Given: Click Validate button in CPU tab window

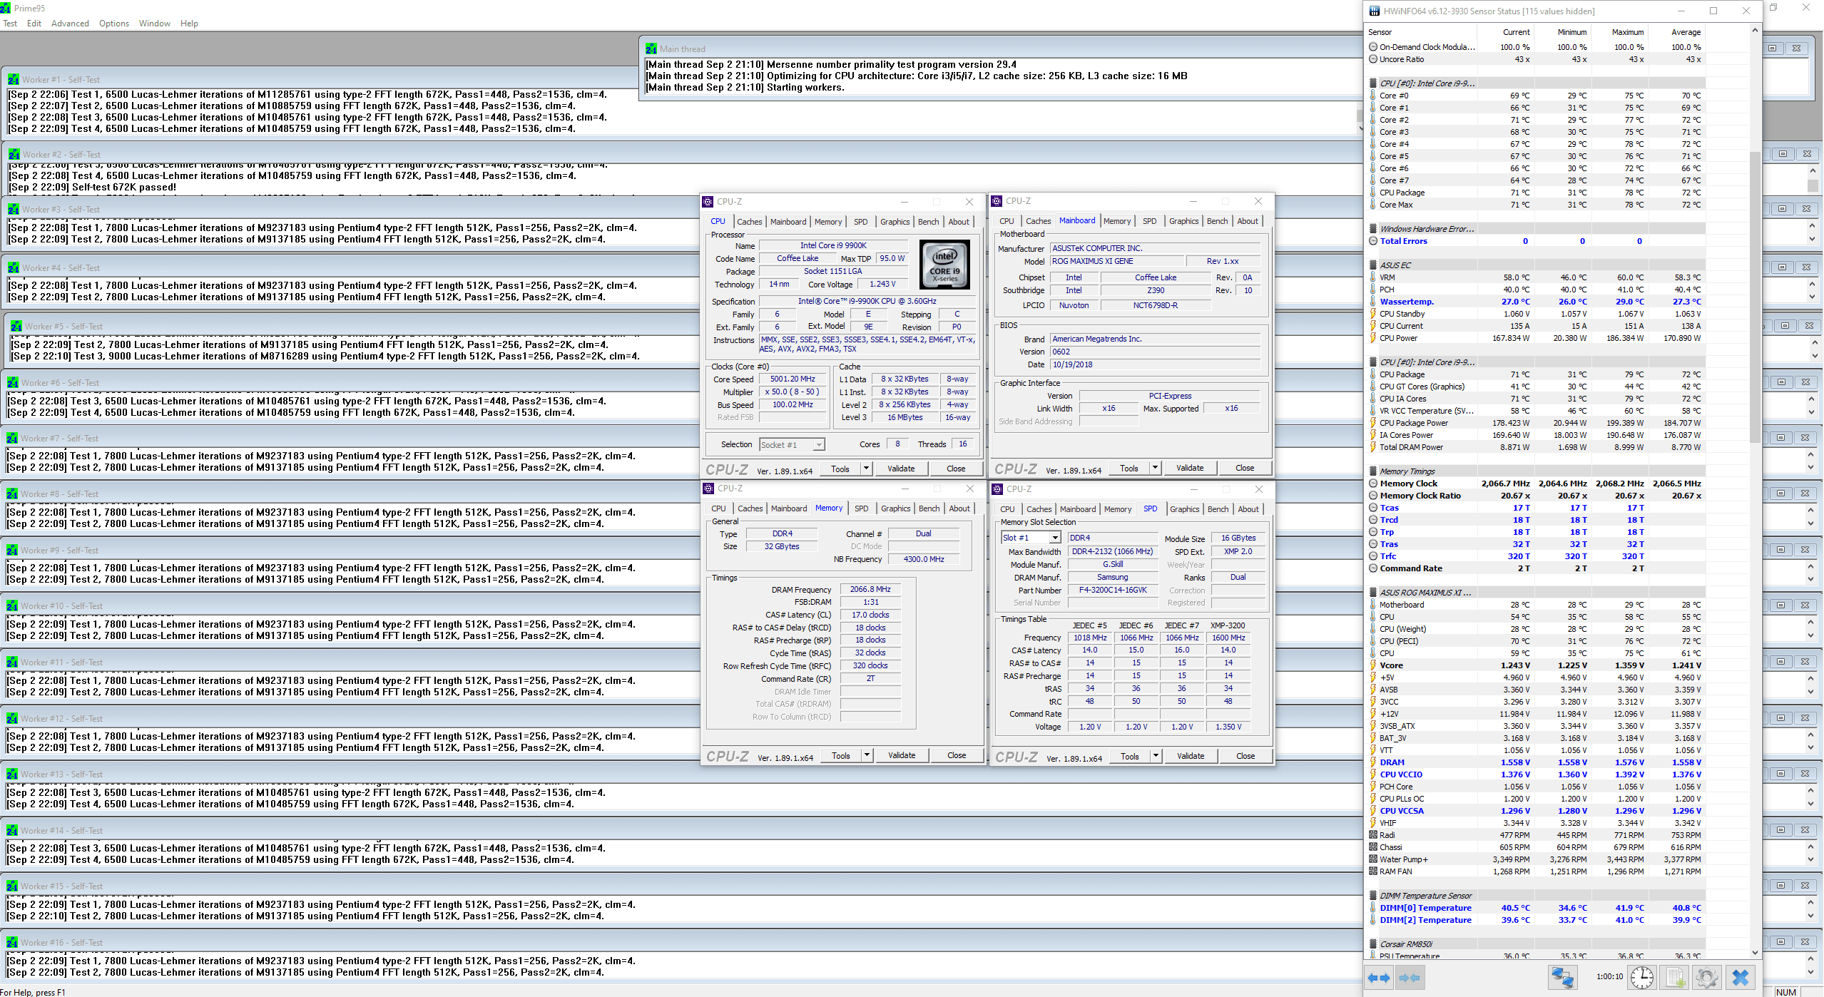Looking at the screenshot, I should (901, 469).
